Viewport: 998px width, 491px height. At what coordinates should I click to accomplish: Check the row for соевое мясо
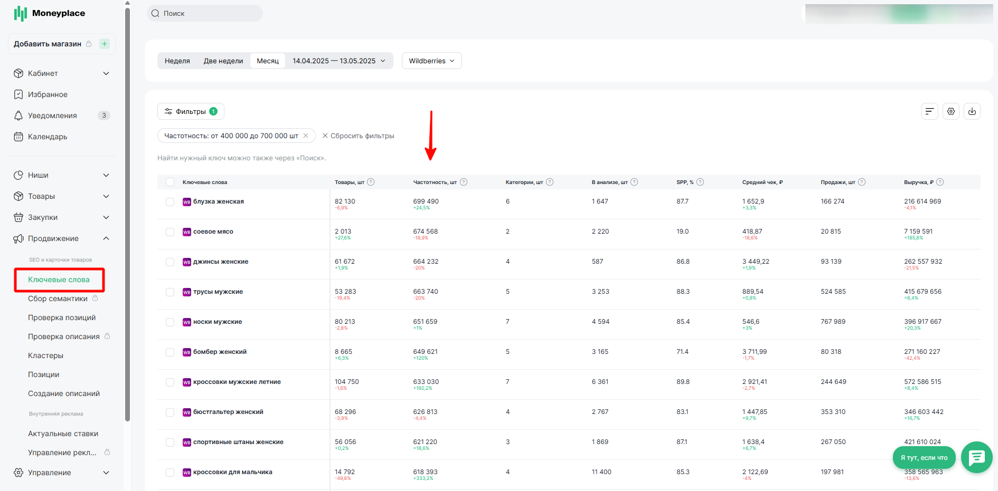(x=170, y=232)
